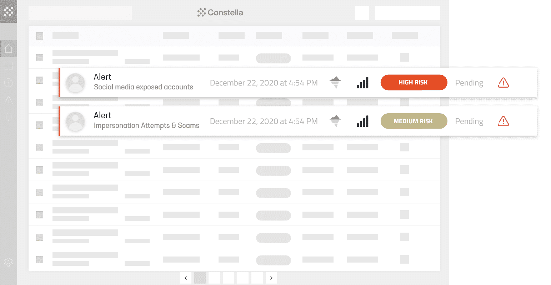Select the second pagination page box
The image size is (551, 285).
click(214, 278)
